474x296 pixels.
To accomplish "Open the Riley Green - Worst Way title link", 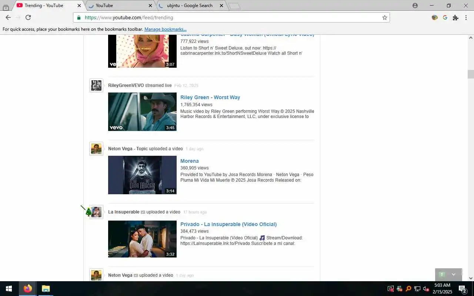I will click(x=210, y=97).
